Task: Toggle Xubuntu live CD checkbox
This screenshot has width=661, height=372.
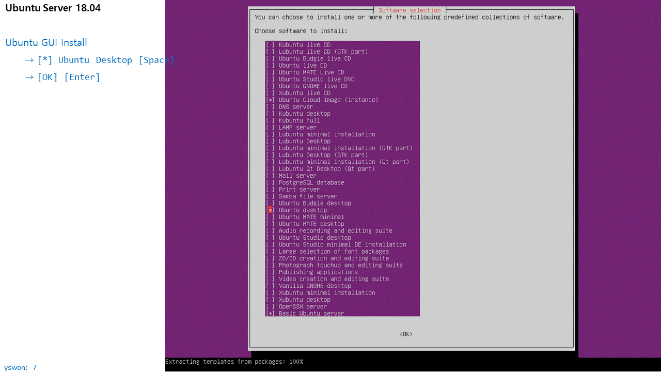Action: pyautogui.click(x=270, y=93)
